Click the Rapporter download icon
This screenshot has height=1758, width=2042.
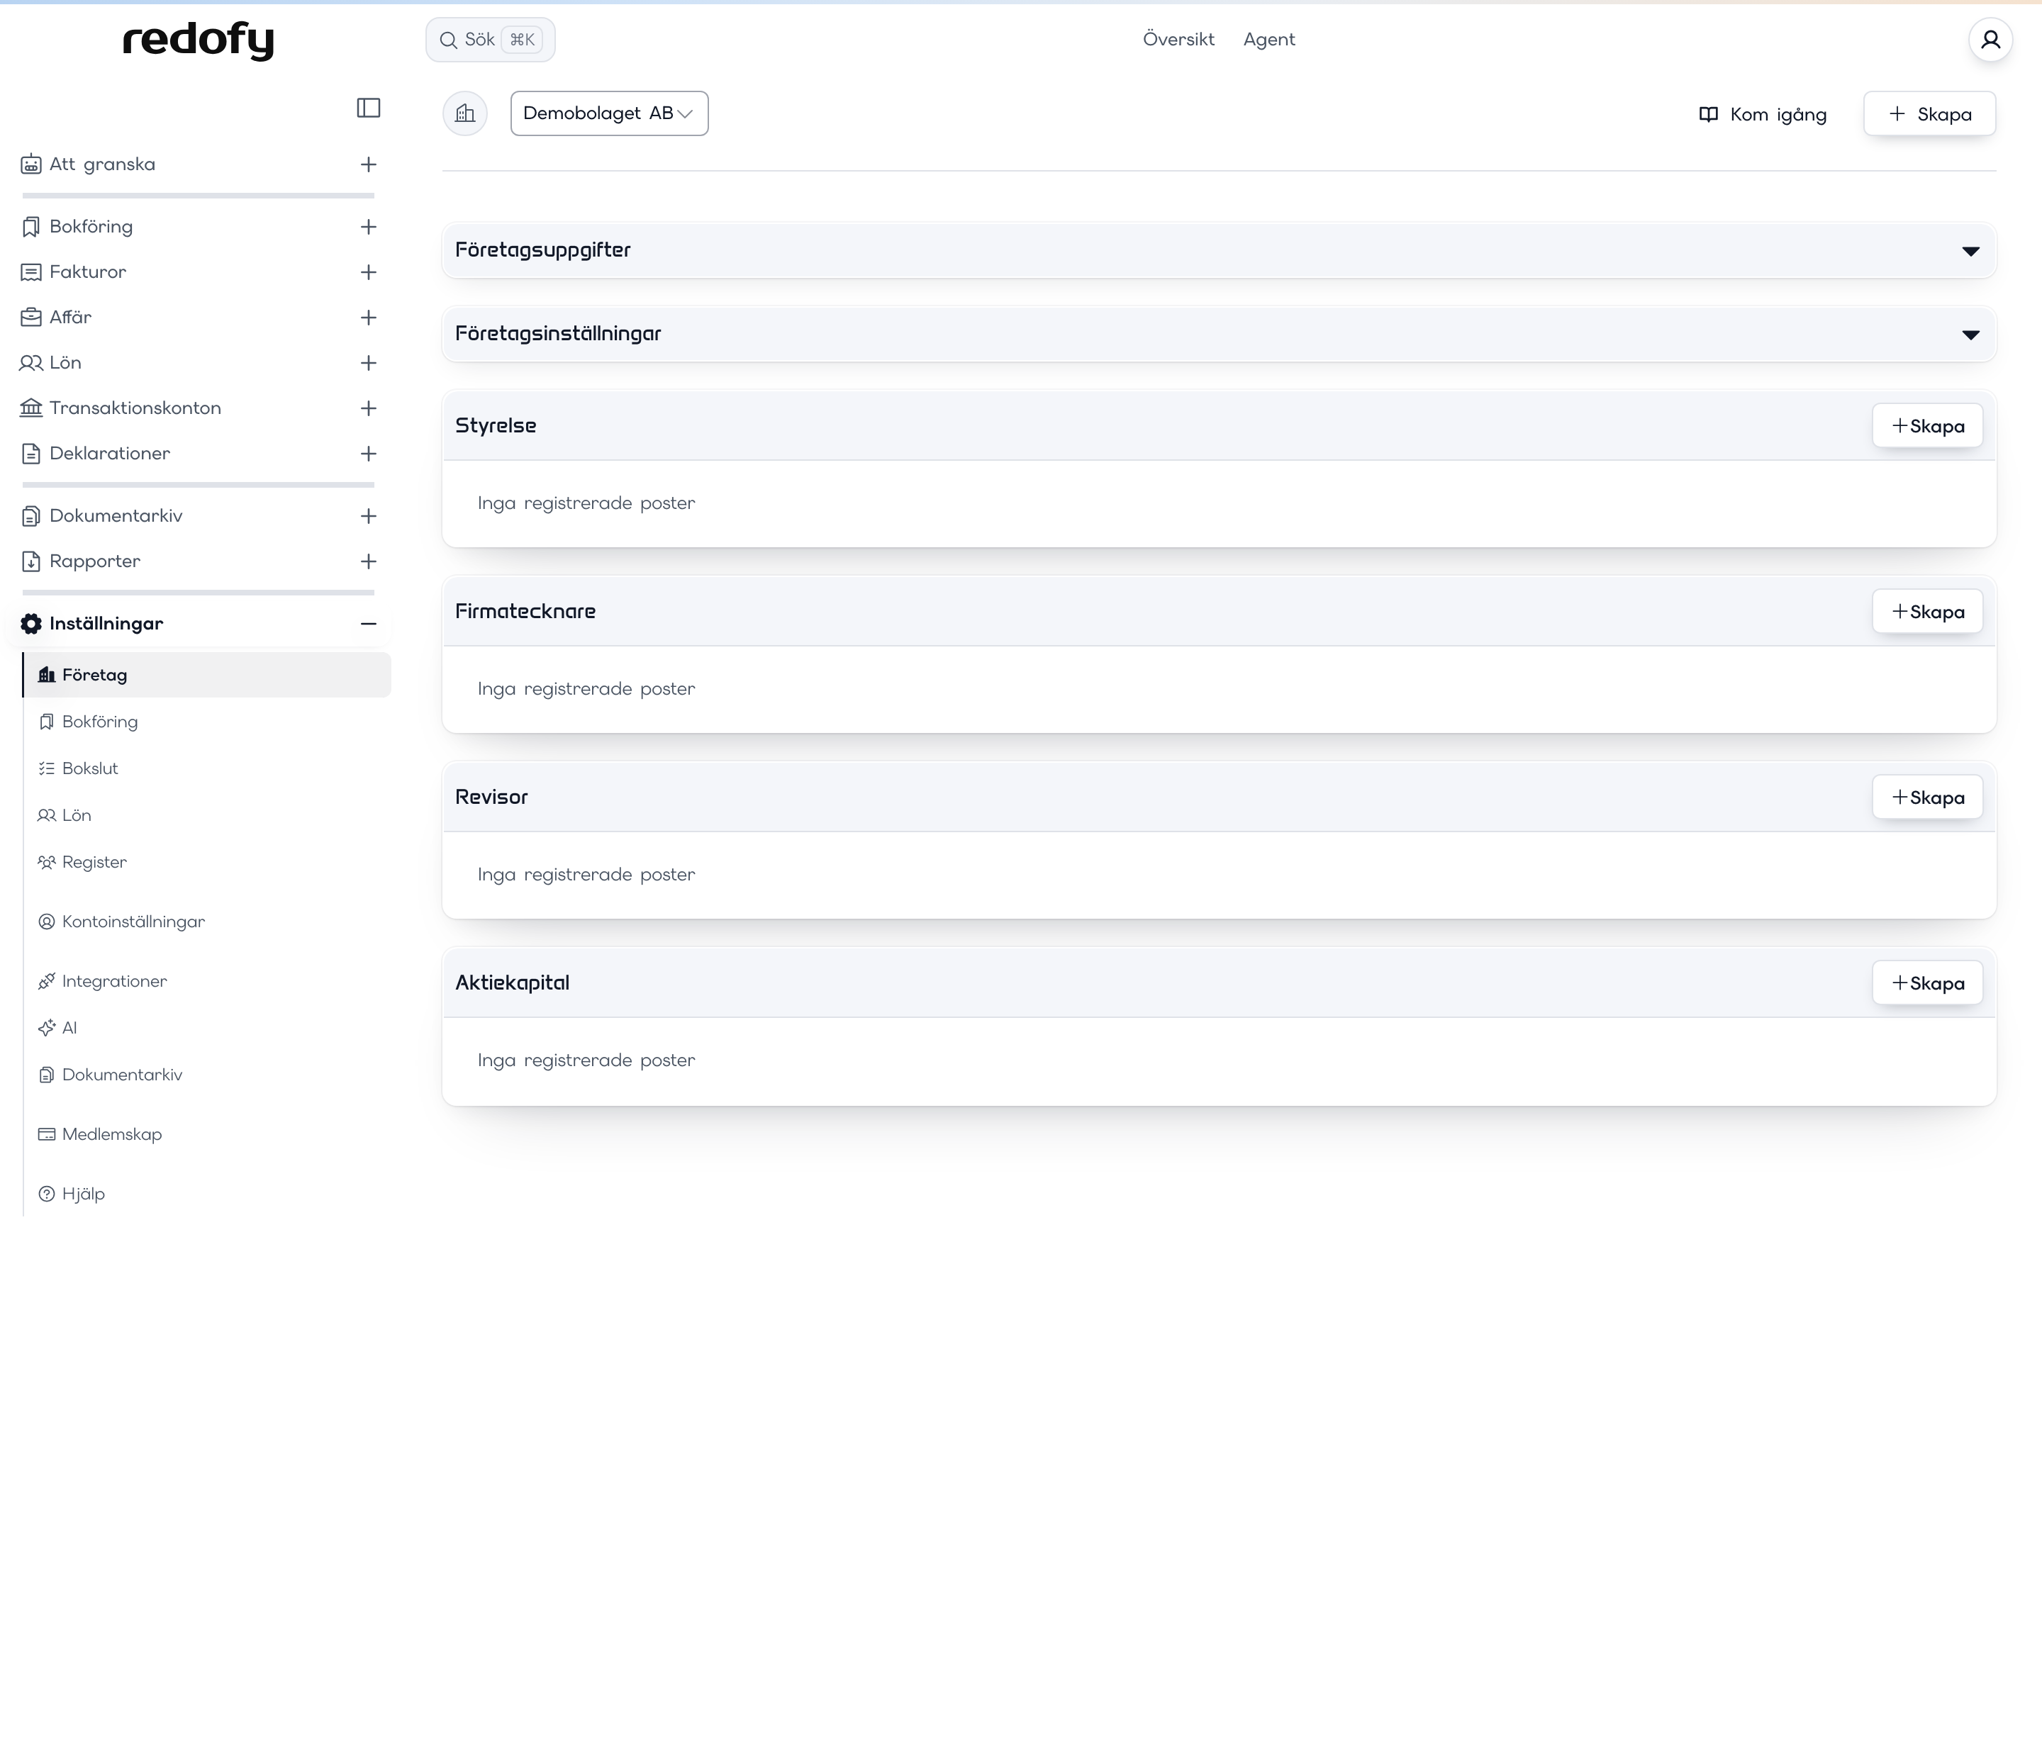pos(31,561)
